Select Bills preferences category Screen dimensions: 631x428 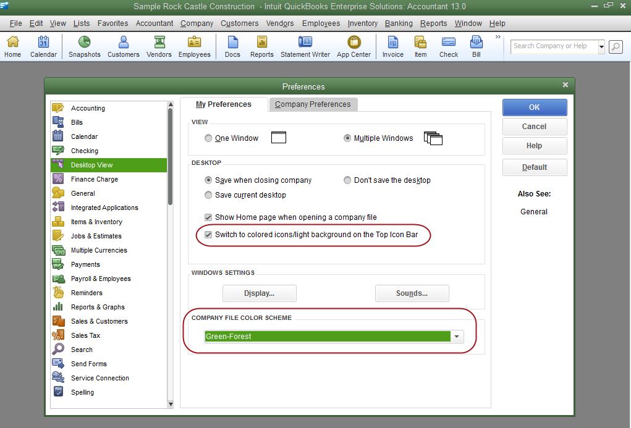109,122
